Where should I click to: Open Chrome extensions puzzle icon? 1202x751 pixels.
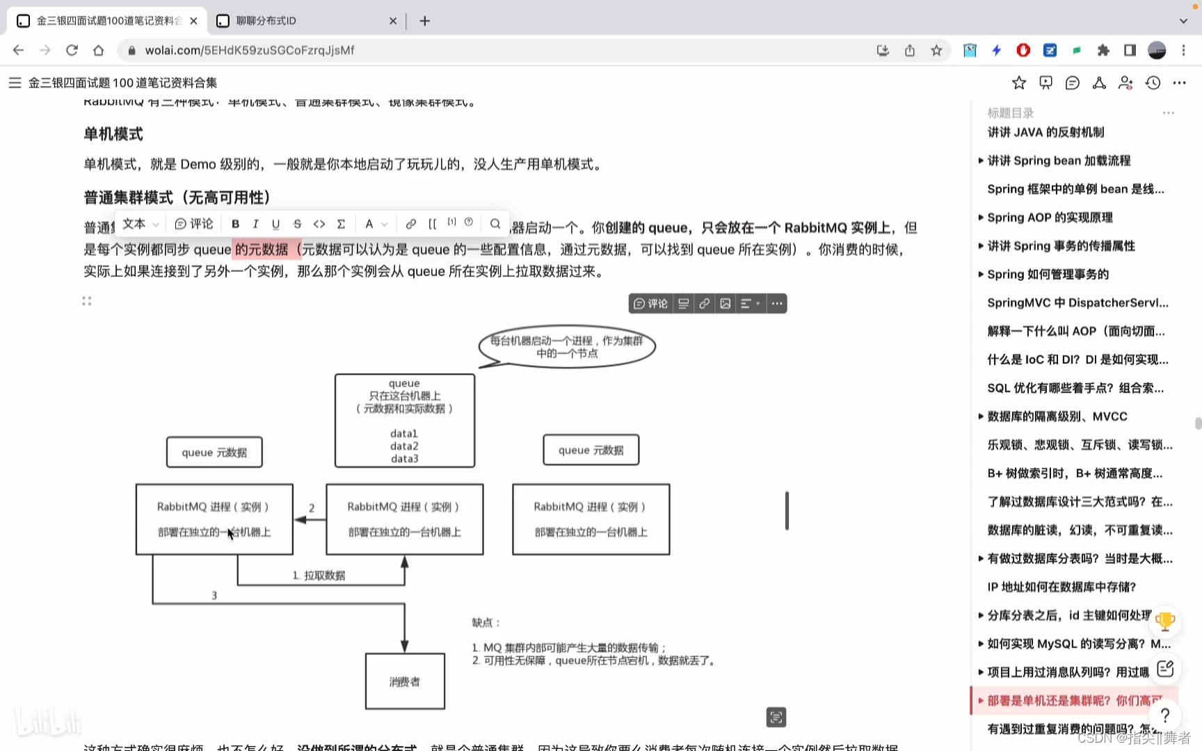1103,50
